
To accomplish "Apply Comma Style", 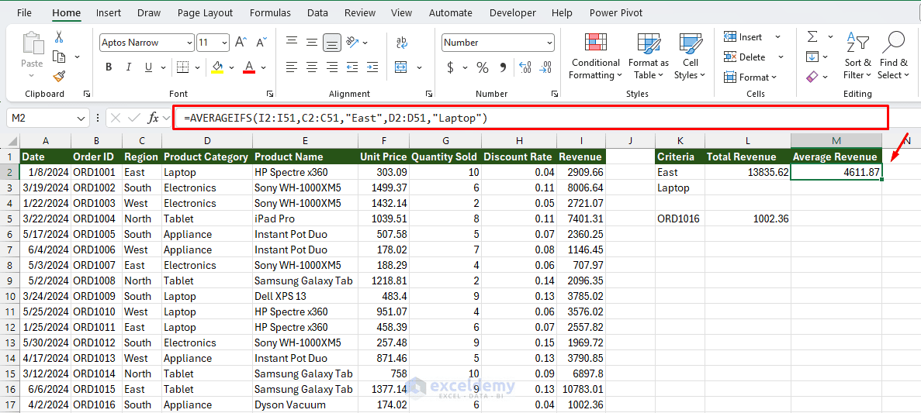I will (x=503, y=67).
